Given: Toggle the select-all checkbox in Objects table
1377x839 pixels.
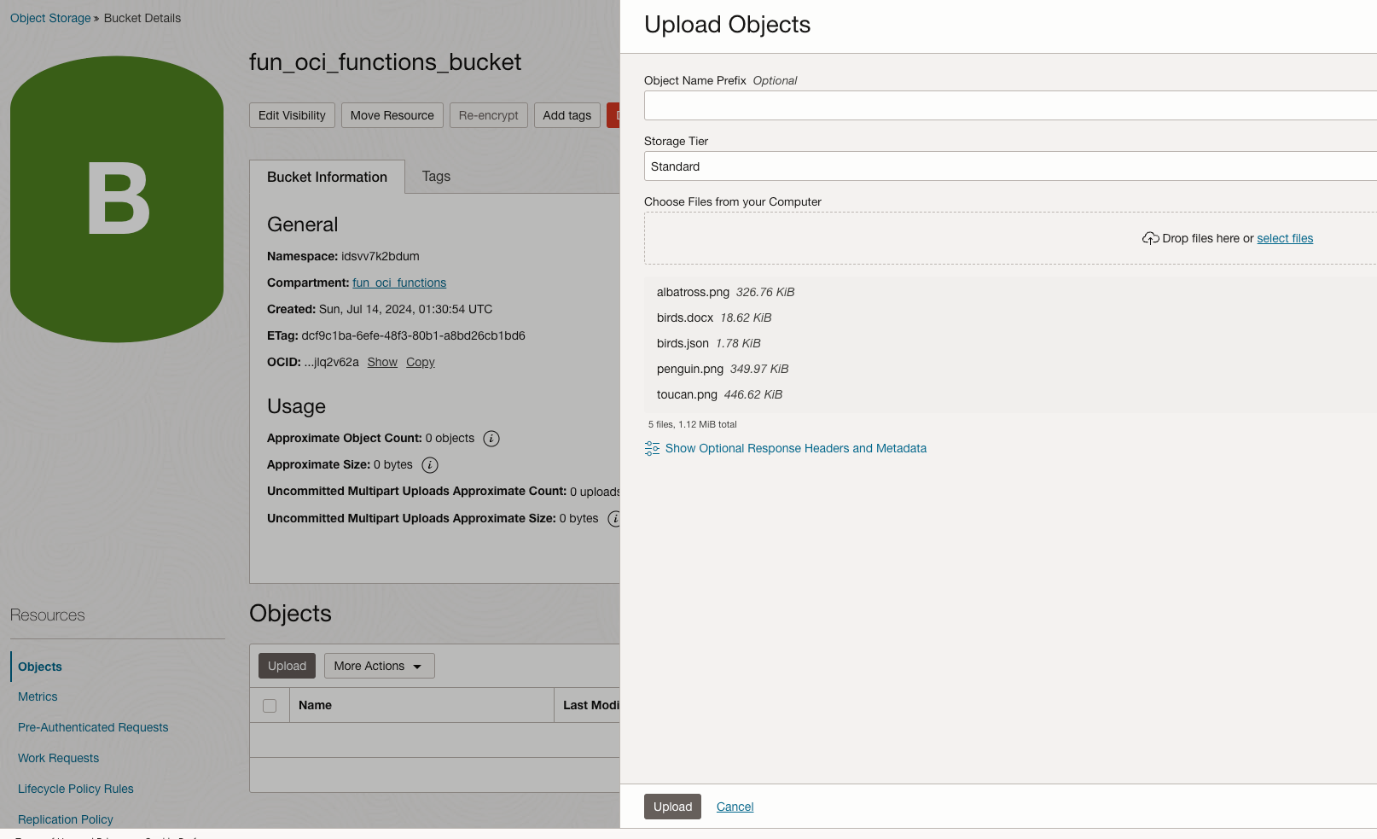Looking at the screenshot, I should pos(270,706).
